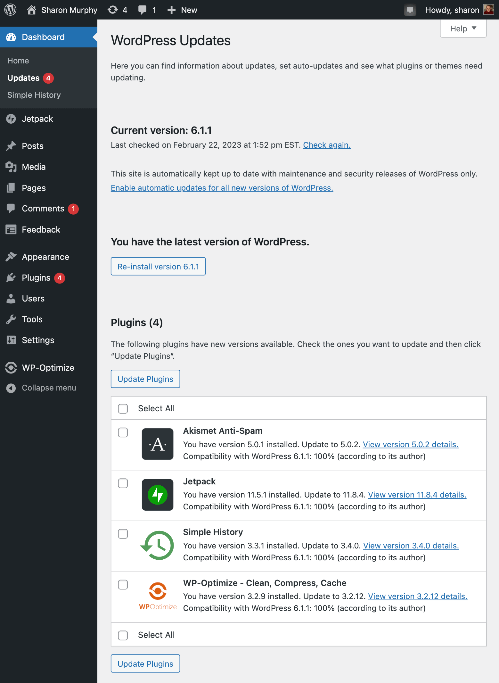Check the bottom Select All checkbox
The height and width of the screenshot is (683, 499).
click(x=123, y=635)
